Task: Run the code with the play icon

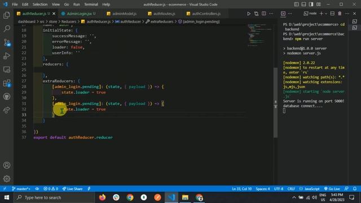Action: 249,14
